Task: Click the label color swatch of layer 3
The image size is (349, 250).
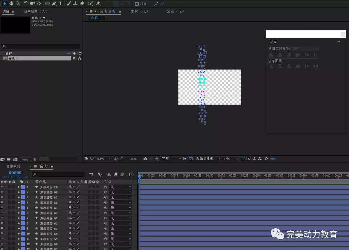Action: [23, 197]
